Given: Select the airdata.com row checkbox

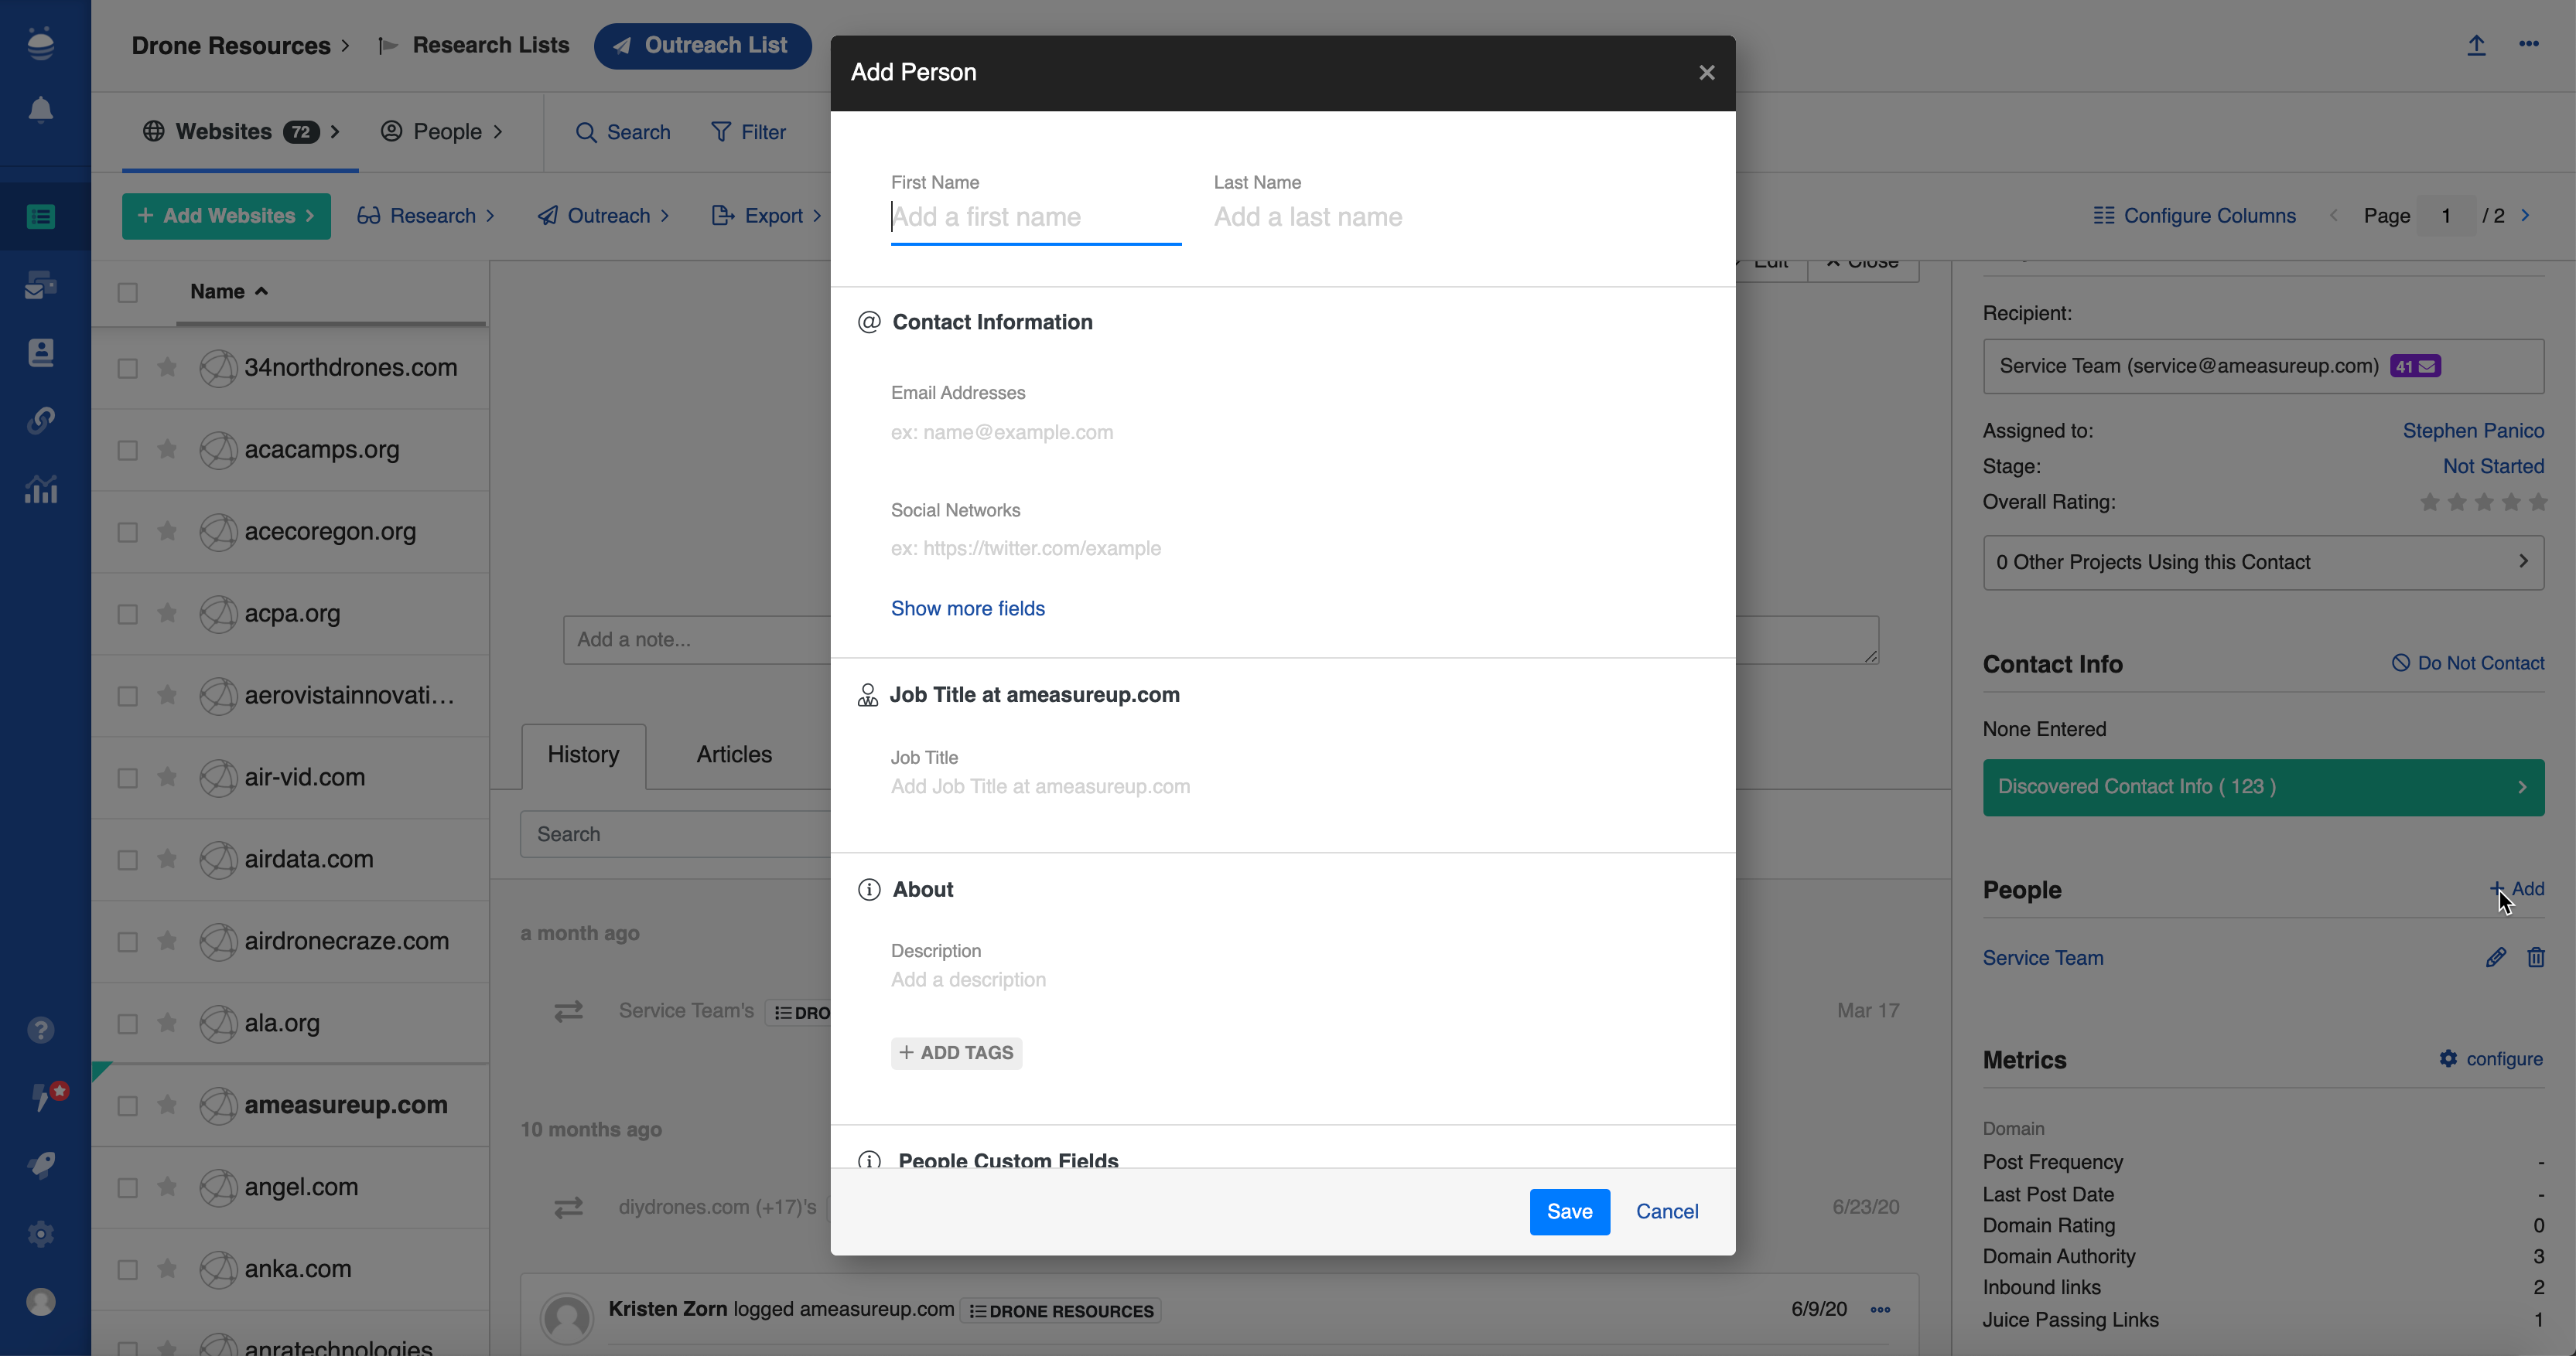Looking at the screenshot, I should tap(127, 860).
